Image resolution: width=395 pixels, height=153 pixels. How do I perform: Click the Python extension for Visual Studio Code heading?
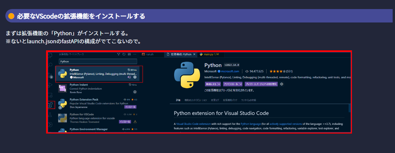click(x=221, y=113)
